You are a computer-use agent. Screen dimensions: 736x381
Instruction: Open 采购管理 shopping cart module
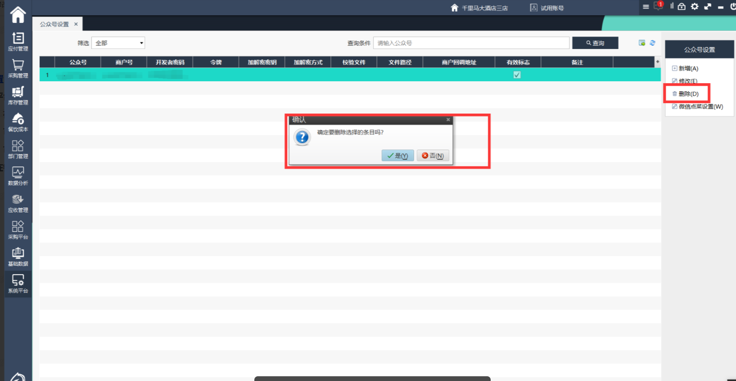click(x=18, y=68)
